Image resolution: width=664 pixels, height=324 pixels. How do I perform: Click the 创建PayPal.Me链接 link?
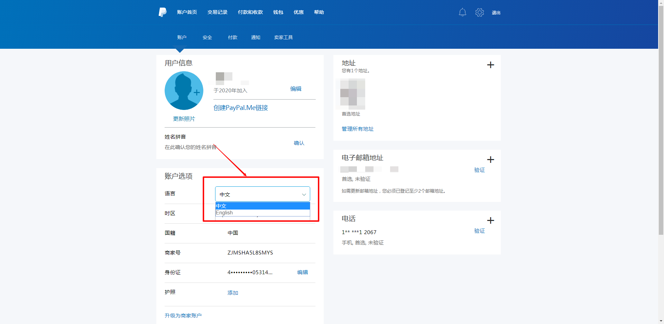coord(241,108)
